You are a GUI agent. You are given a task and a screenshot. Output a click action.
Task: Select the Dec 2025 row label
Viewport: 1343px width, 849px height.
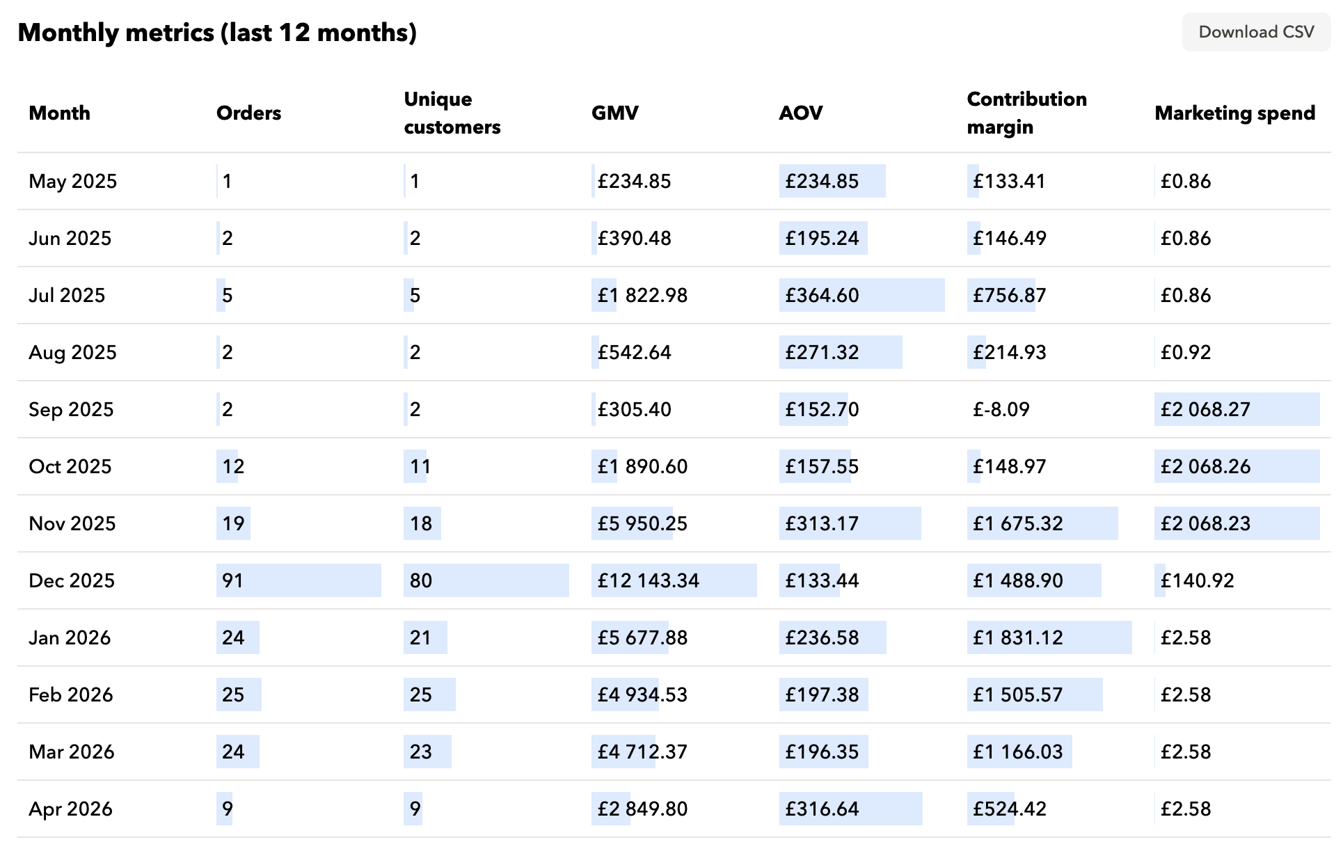click(x=72, y=580)
